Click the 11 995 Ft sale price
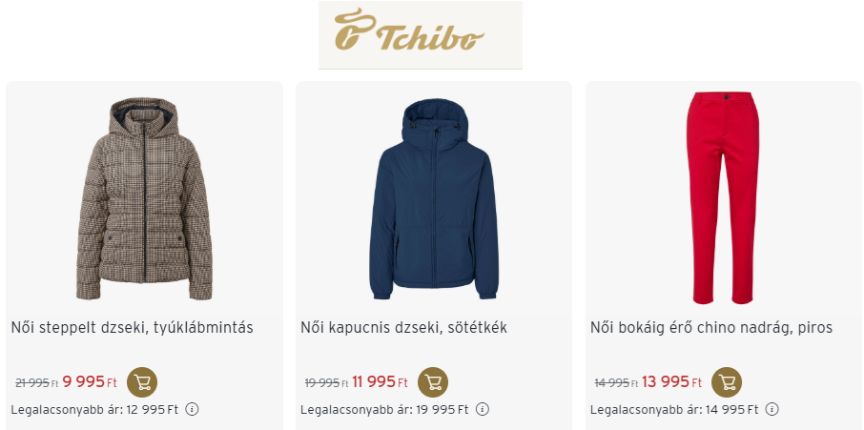Screen dimensions: 864x430 381,381
